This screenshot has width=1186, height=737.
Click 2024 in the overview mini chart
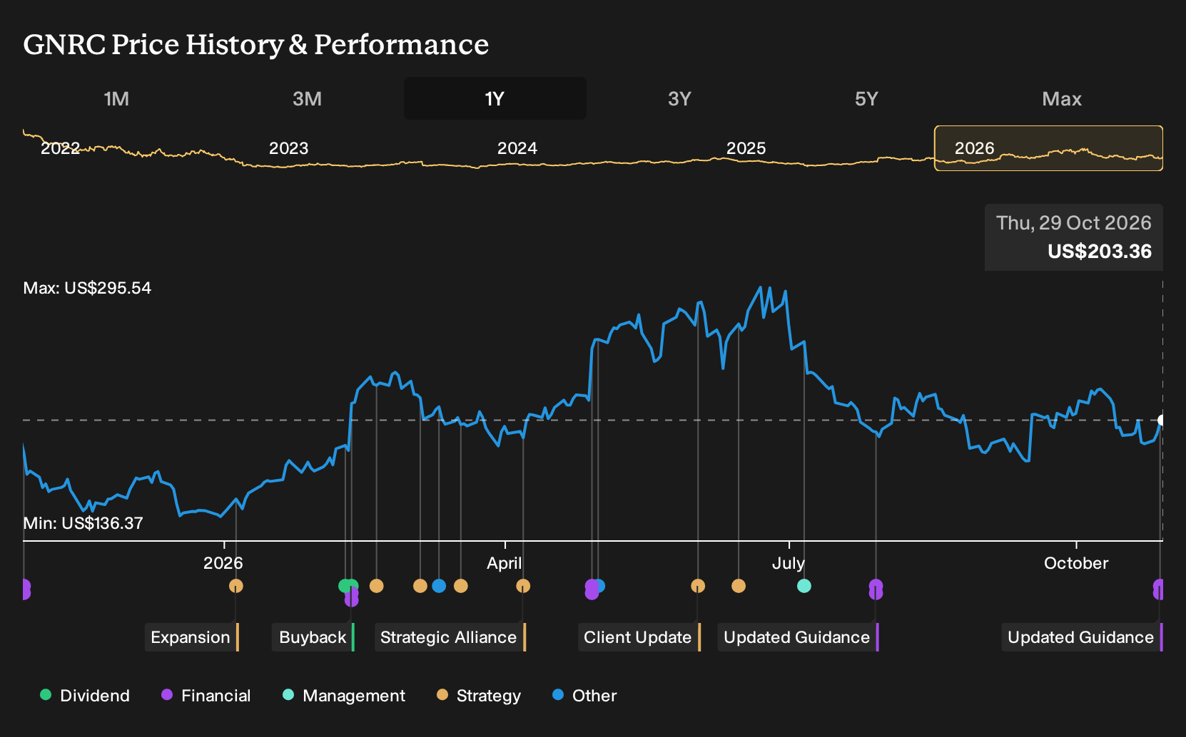click(517, 148)
